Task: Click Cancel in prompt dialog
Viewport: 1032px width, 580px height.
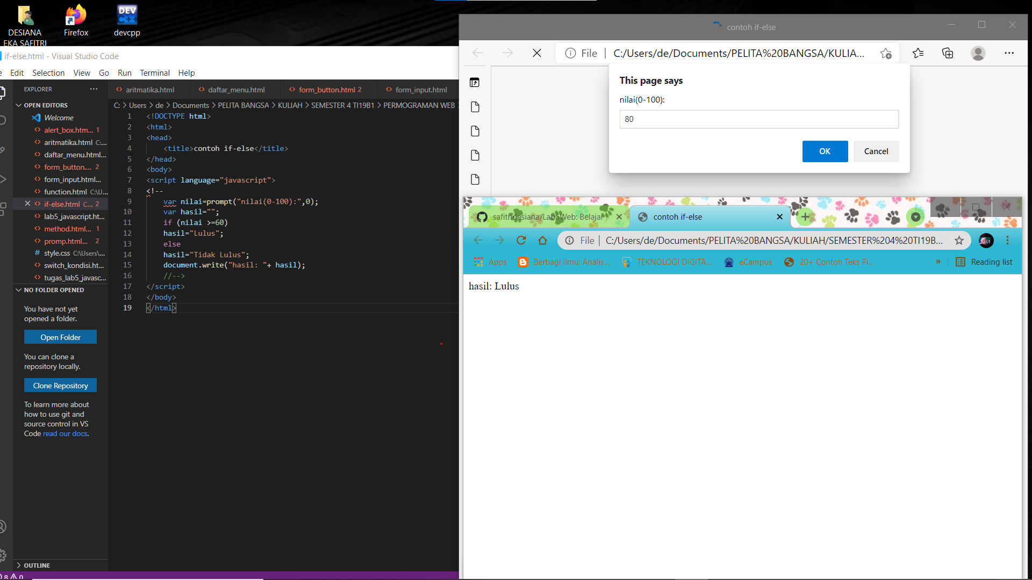Action: coord(876,151)
